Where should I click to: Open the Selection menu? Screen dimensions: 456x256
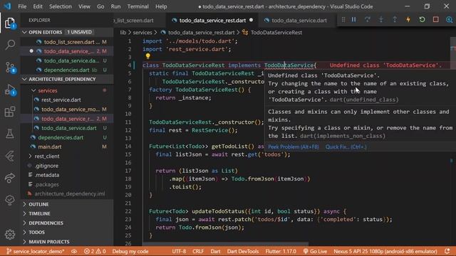pos(60,6)
